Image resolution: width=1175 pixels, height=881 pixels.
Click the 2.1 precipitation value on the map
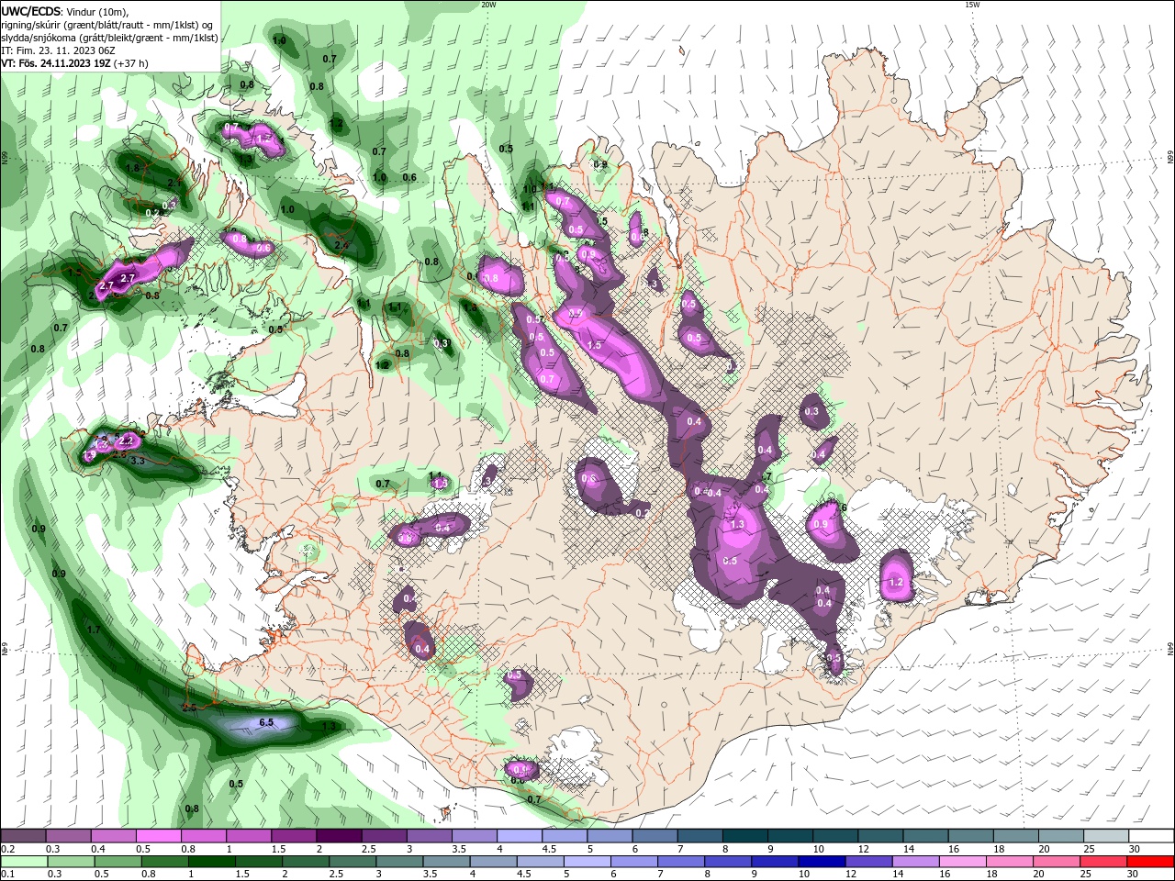tap(173, 184)
